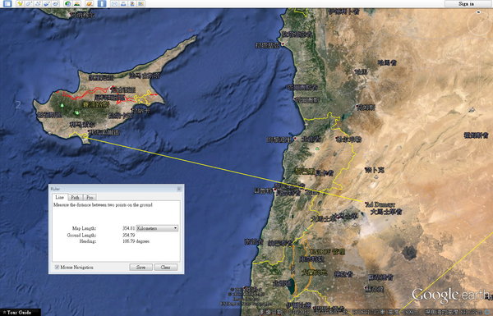Select the Add Path tool
This screenshot has width=493, height=316.
point(38,4)
